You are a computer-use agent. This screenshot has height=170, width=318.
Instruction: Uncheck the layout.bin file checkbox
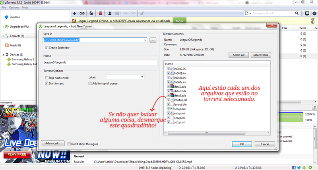[168, 104]
